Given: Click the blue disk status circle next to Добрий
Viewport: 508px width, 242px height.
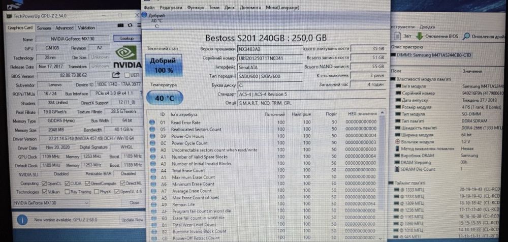Looking at the screenshot, I should (x=144, y=15).
